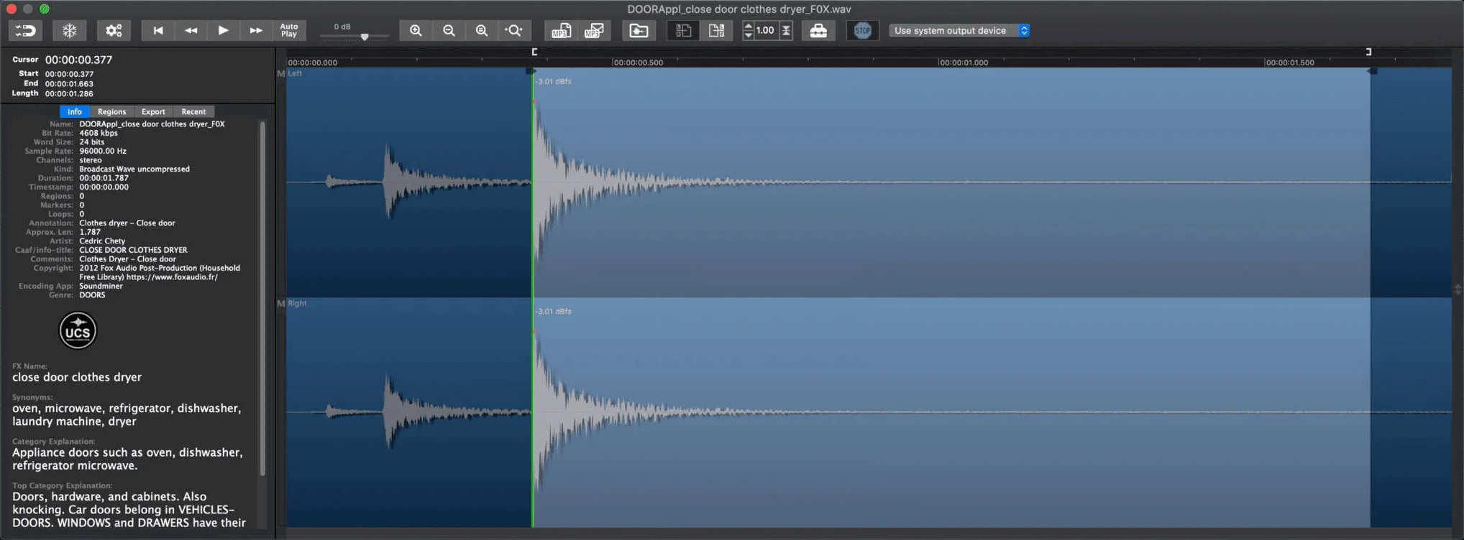1464x540 pixels.
Task: Click the Encoding App value Soundminer
Action: coord(101,286)
